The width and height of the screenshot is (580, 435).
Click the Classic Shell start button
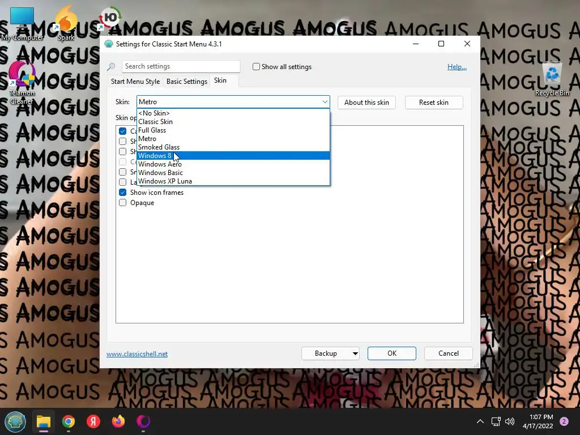point(15,421)
